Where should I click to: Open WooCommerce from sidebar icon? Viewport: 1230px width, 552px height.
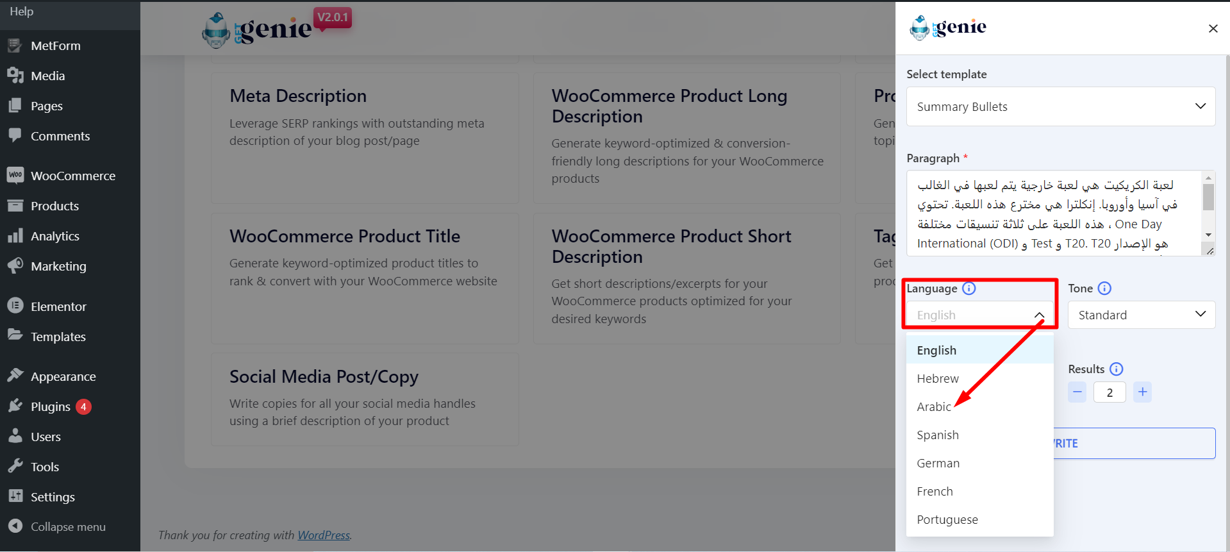(x=15, y=175)
